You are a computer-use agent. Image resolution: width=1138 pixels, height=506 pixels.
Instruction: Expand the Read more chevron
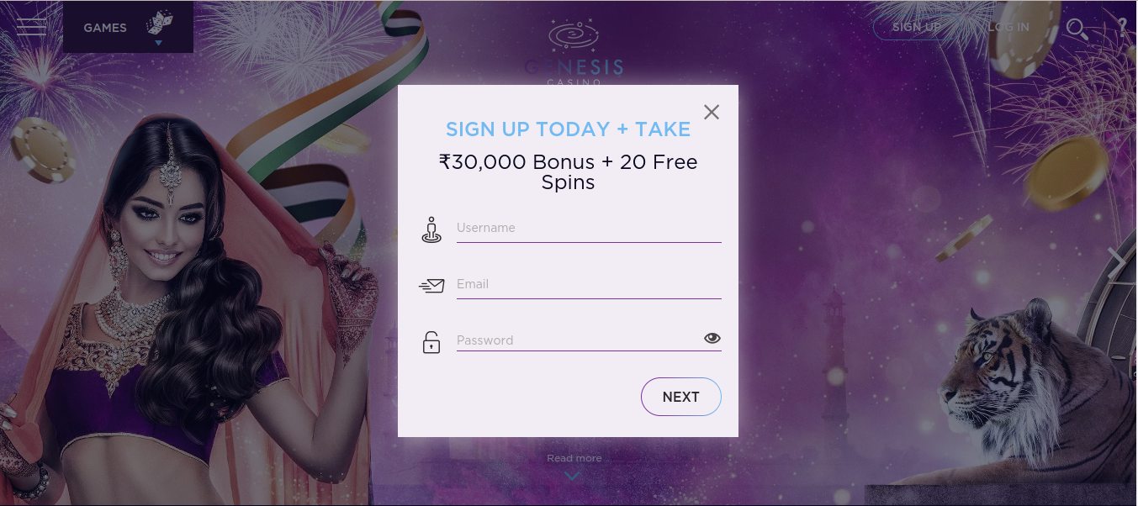(x=573, y=477)
